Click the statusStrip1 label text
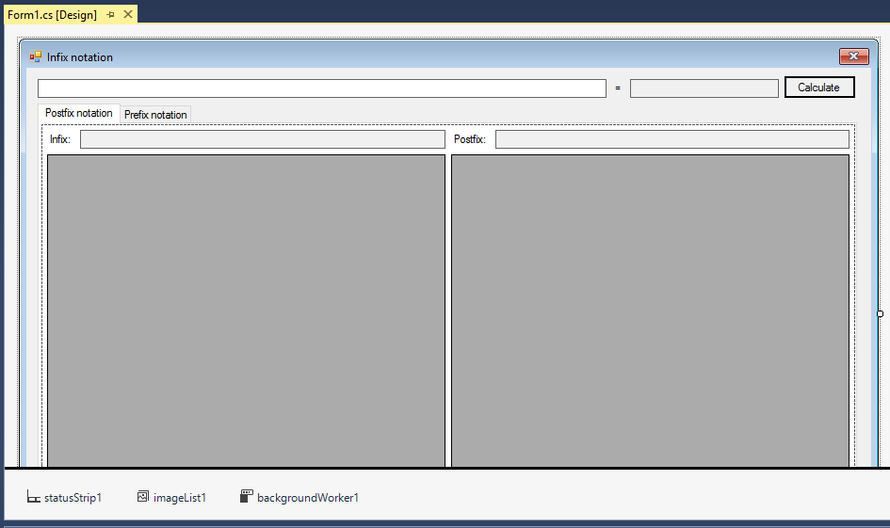This screenshot has height=528, width=890. [73, 497]
